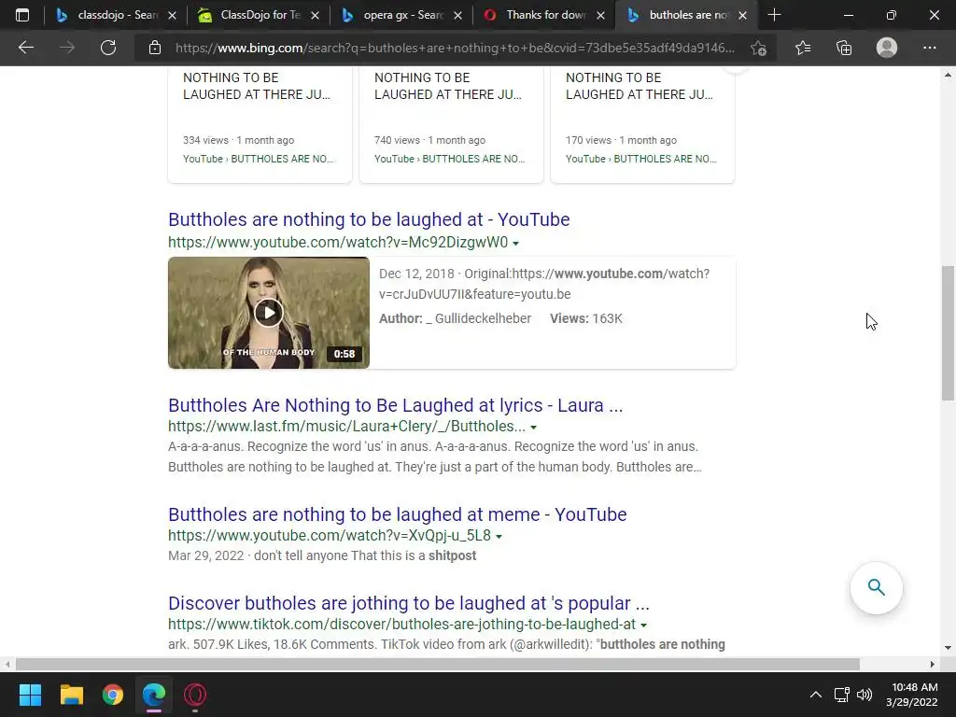
Task: Click the horizontal scrollbar thumb
Action: pyautogui.click(x=437, y=664)
